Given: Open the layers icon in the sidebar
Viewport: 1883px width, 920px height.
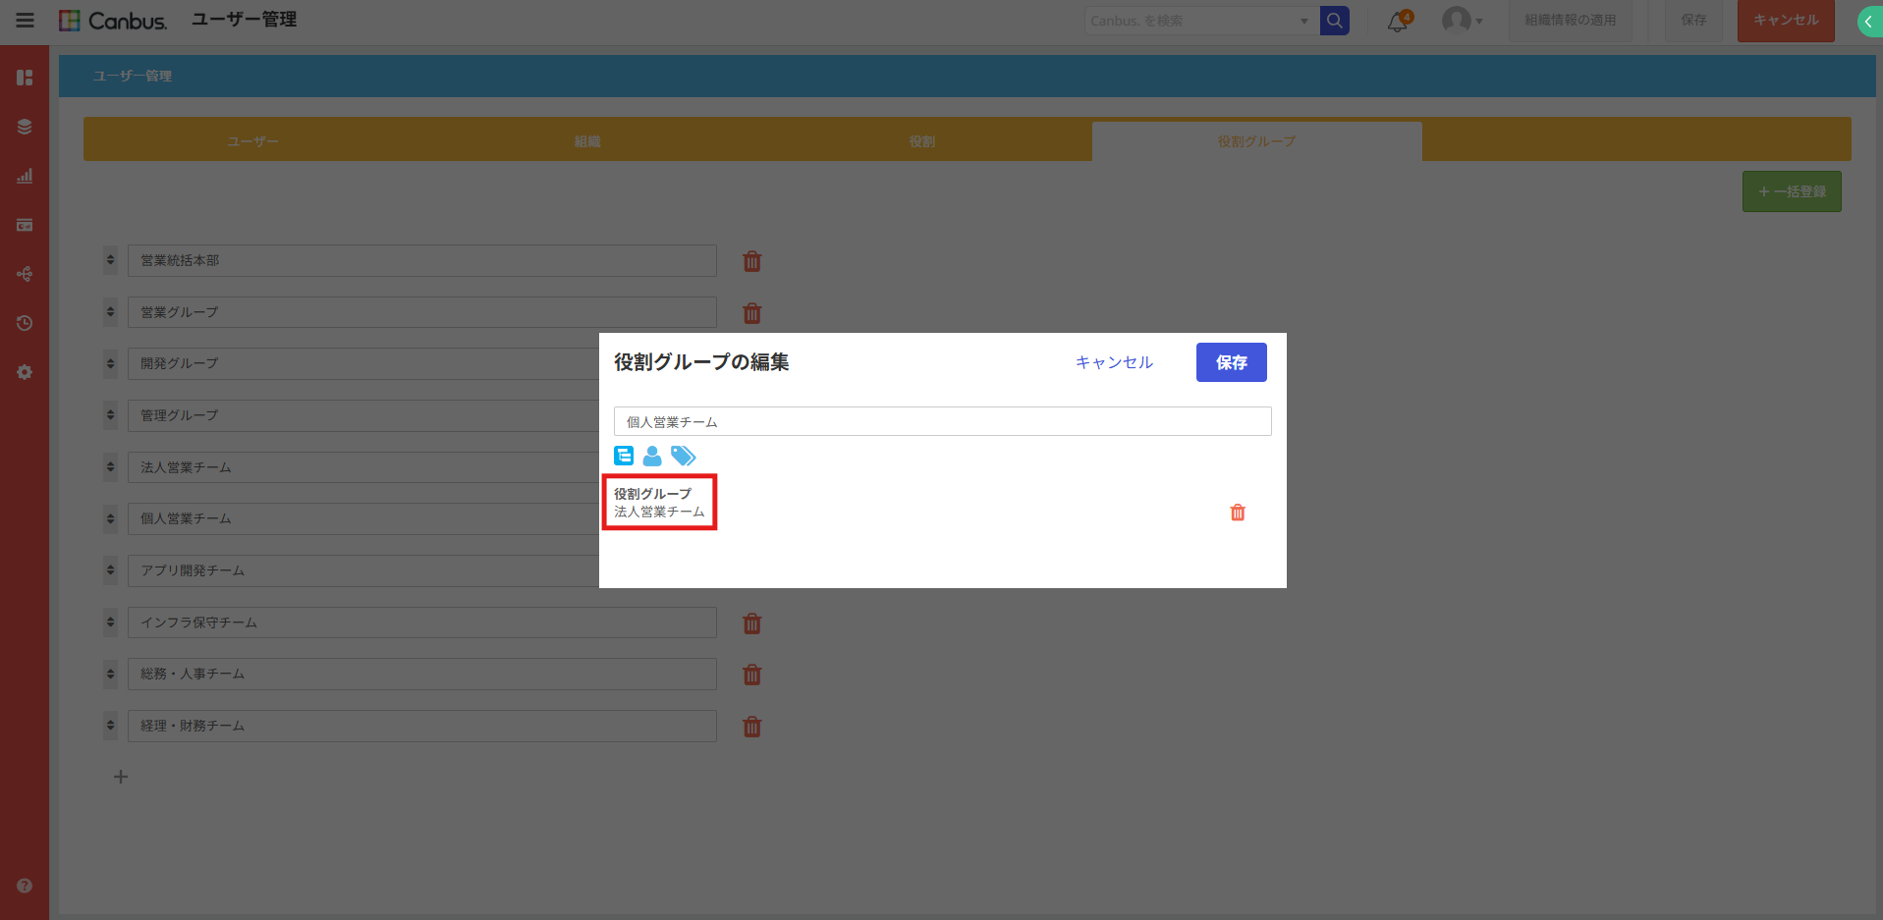Looking at the screenshot, I should pos(25,127).
